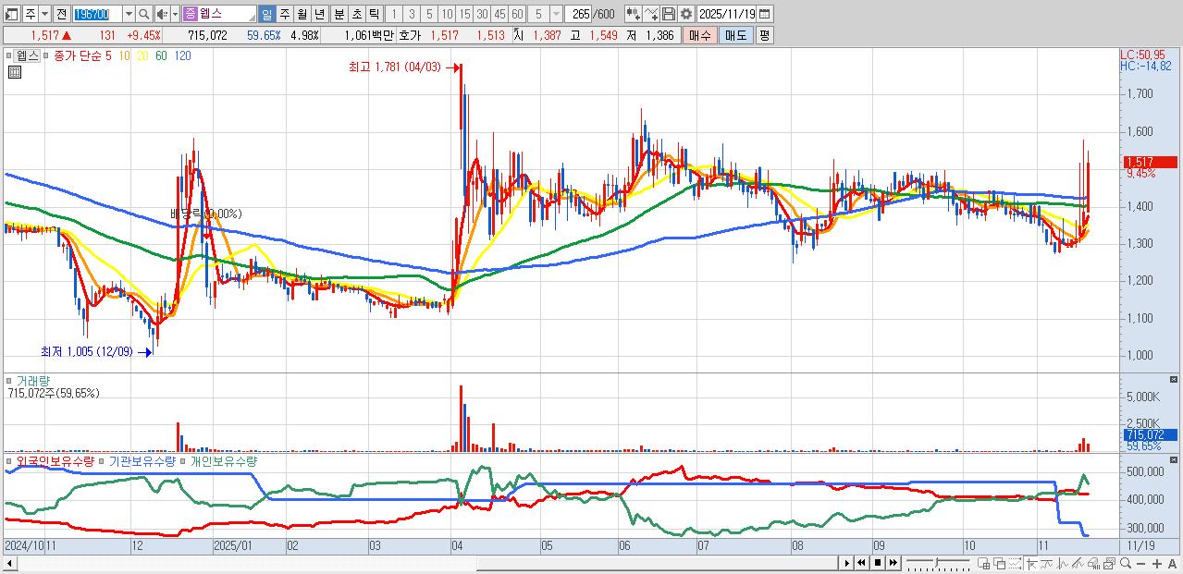Screen dimensions: 1183x574
Task: Close the volume pane
Action: [x=1174, y=379]
